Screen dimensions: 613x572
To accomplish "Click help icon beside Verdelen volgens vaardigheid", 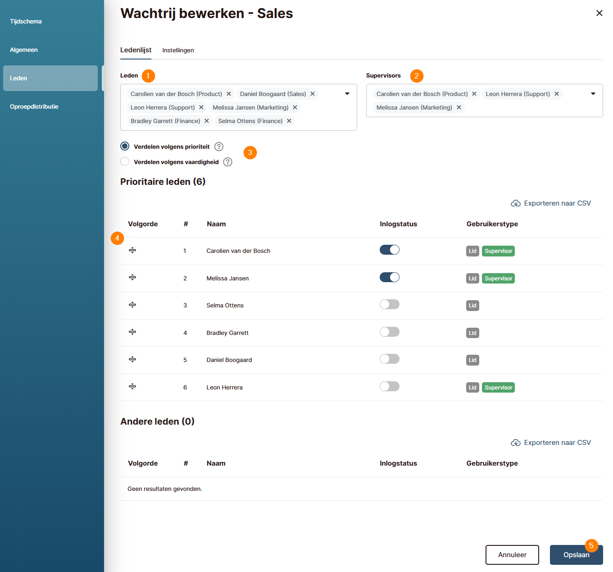I will (228, 162).
